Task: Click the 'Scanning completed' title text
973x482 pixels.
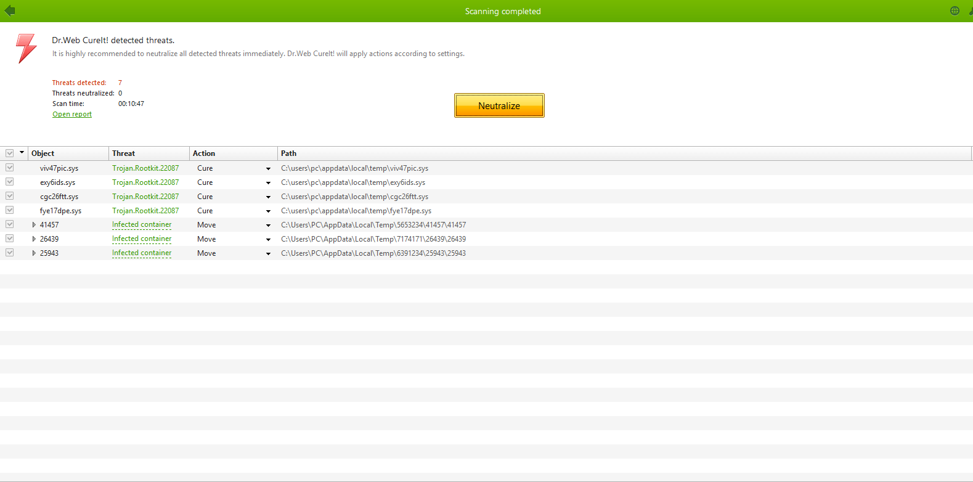Action: 503,11
